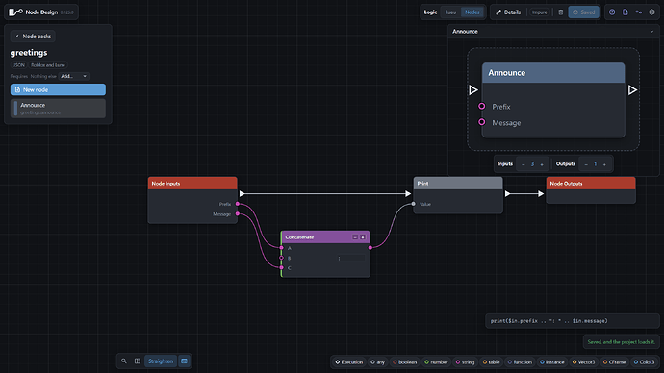The image size is (664, 373).
Task: Click the Concatenate output pin
Action: (x=370, y=248)
